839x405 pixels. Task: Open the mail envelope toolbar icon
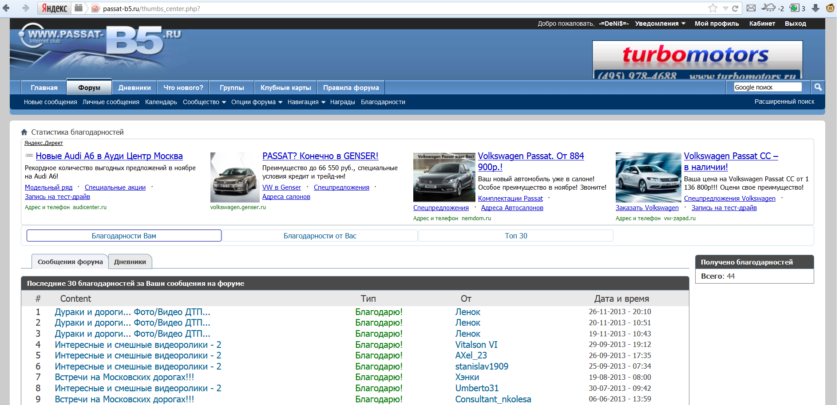coord(751,8)
